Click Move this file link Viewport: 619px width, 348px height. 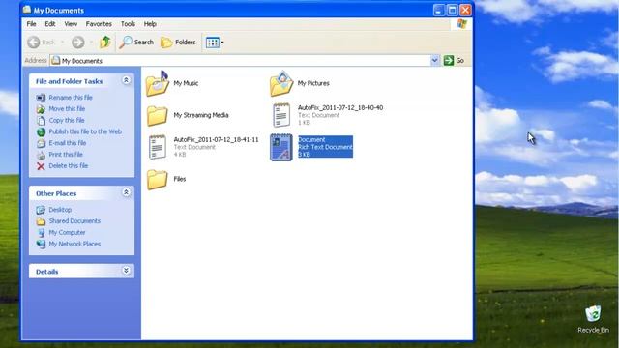pos(67,109)
